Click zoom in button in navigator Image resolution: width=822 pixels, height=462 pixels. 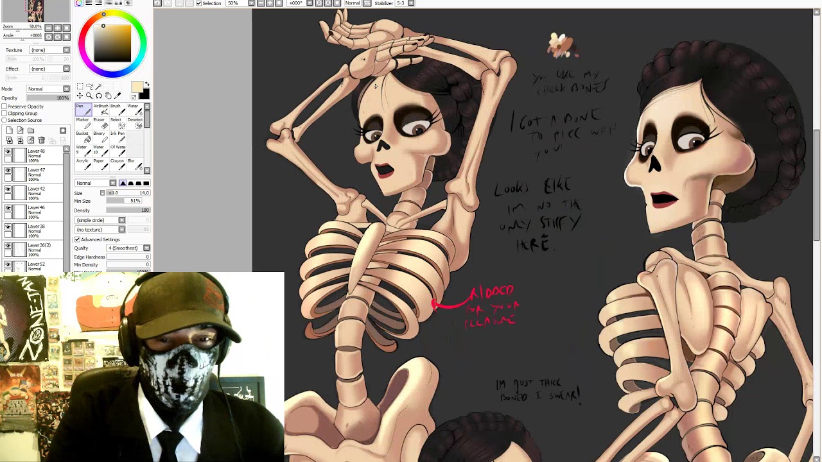point(57,28)
